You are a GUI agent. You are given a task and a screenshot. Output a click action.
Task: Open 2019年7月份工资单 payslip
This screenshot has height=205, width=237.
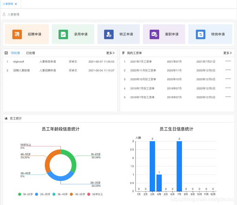(142, 88)
